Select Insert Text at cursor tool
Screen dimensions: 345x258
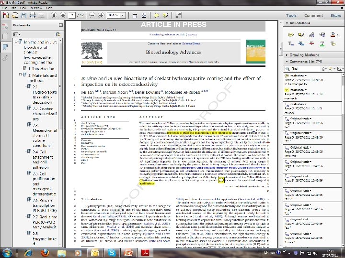pos(291,43)
